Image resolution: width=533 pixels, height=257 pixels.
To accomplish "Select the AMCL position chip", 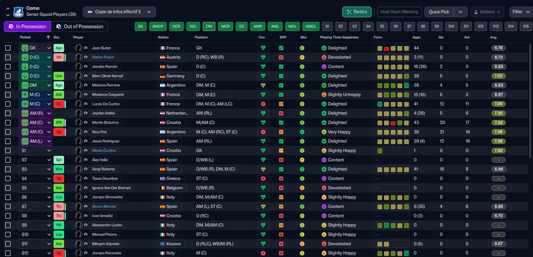I will [311, 27].
